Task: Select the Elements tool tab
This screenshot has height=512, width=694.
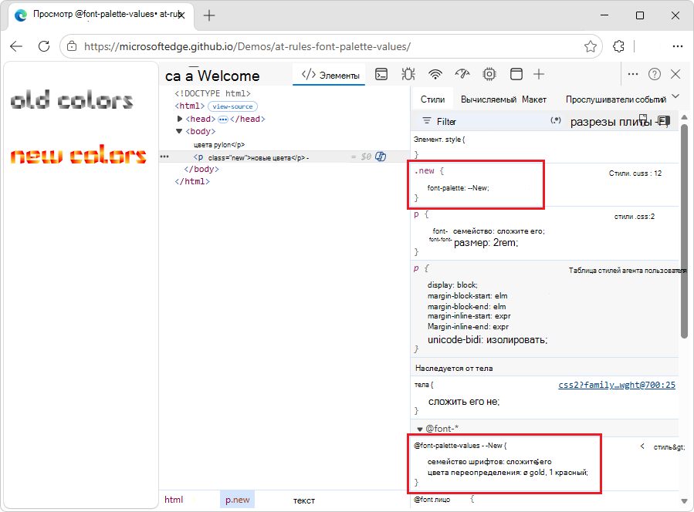Action: pos(330,75)
